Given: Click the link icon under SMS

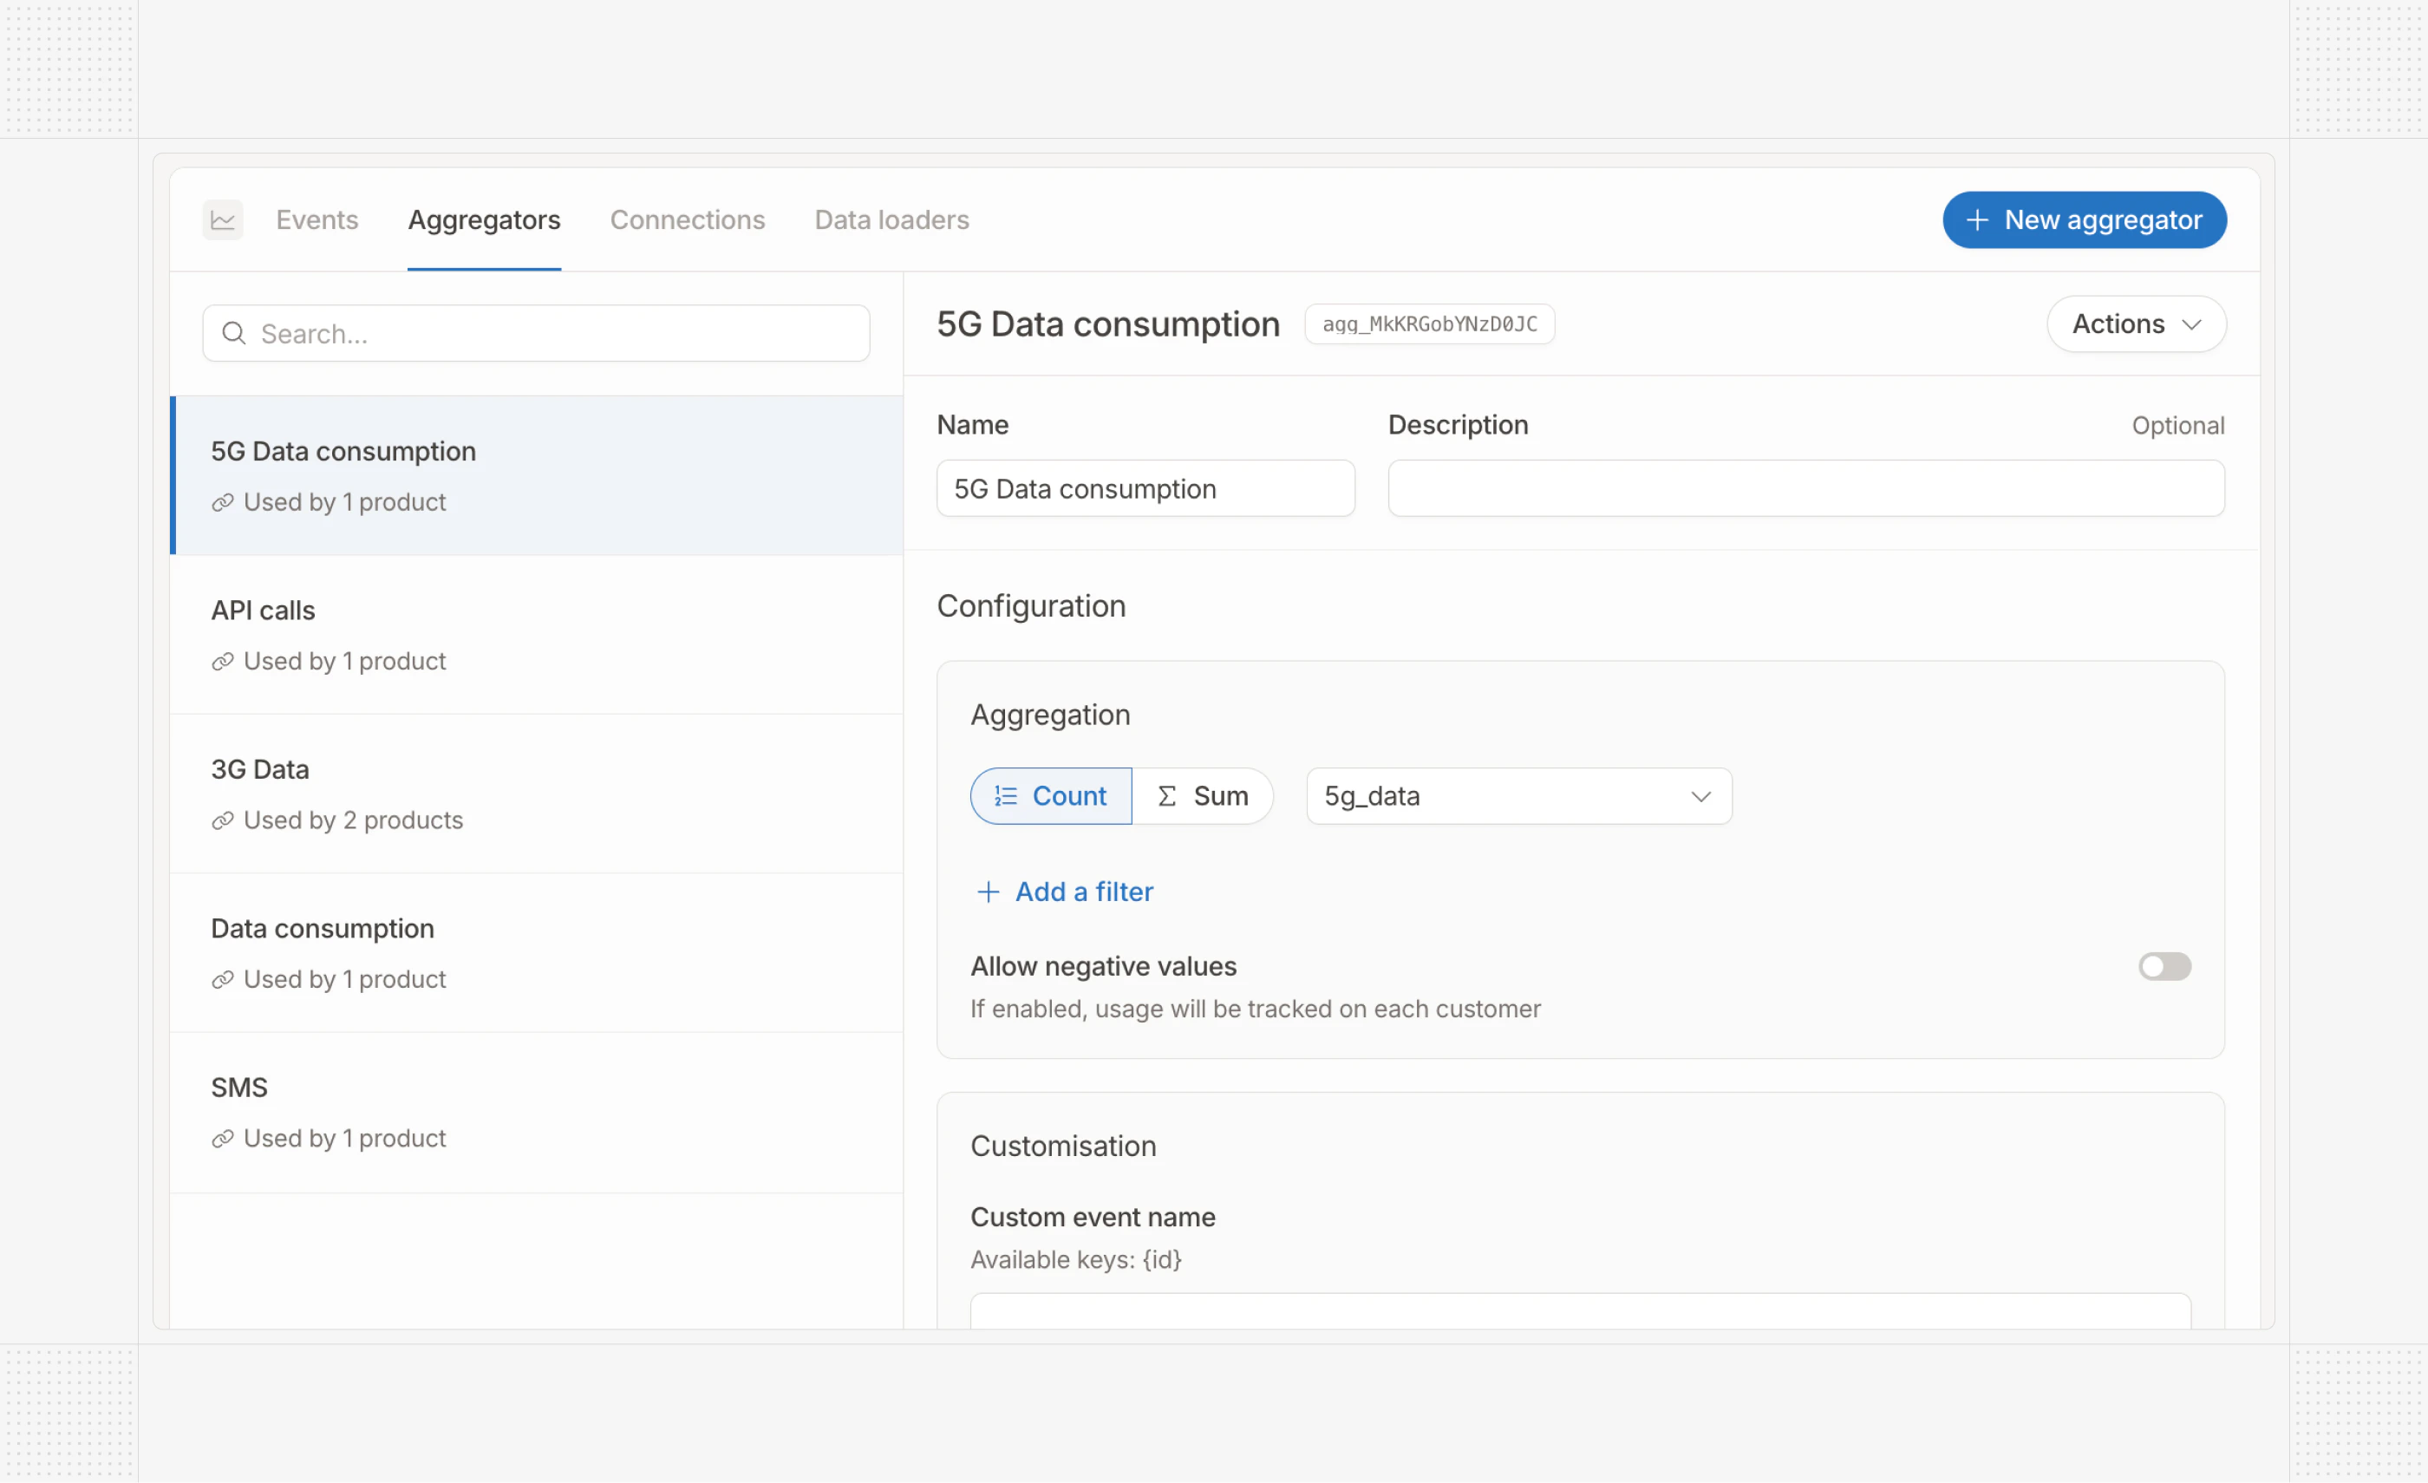Looking at the screenshot, I should pyautogui.click(x=223, y=1139).
